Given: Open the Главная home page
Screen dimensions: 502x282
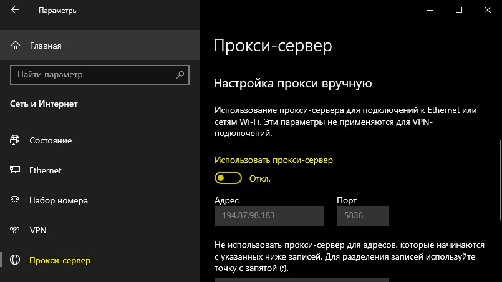Looking at the screenshot, I should (x=100, y=45).
